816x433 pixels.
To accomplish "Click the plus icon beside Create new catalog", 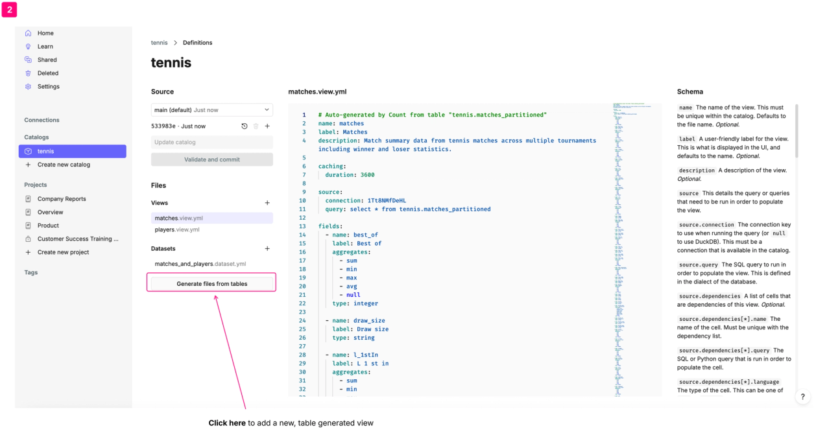I will [28, 165].
